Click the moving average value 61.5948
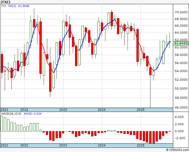This screenshot has width=189, height=152. click(x=24, y=6)
